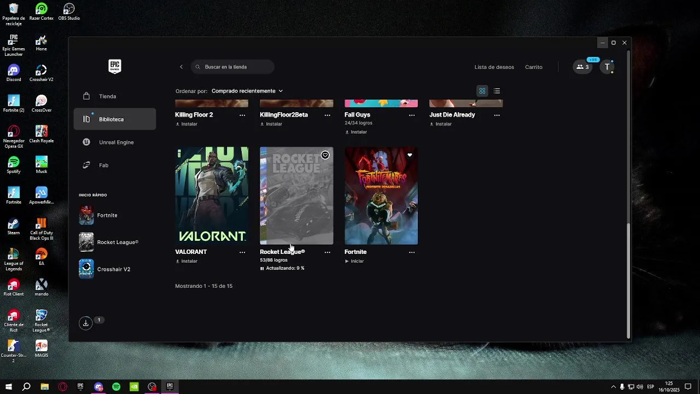Open Riot Client desktop shortcut
This screenshot has height=394, width=700.
pyautogui.click(x=14, y=287)
